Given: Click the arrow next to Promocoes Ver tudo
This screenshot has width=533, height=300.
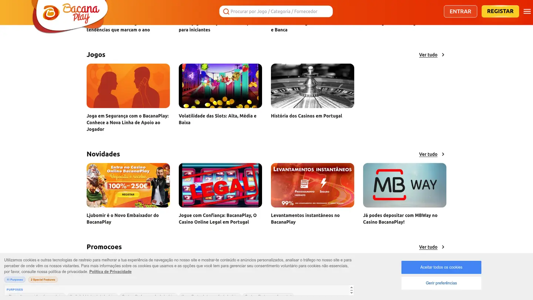Looking at the screenshot, I should coord(443,247).
